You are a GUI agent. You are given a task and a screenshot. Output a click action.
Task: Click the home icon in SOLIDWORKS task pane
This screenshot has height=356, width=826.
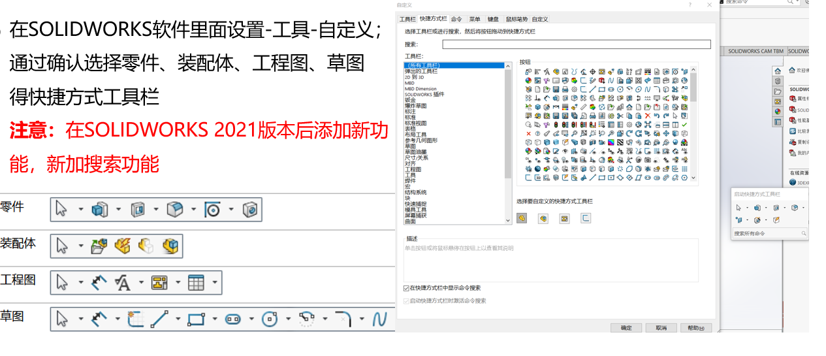pyautogui.click(x=778, y=71)
